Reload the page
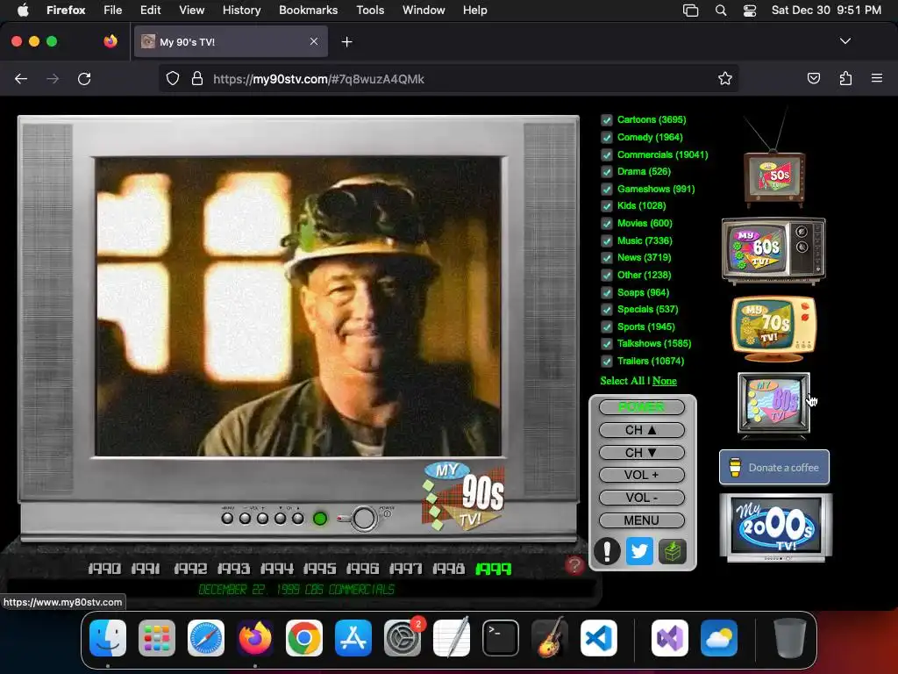The image size is (898, 674). point(84,78)
